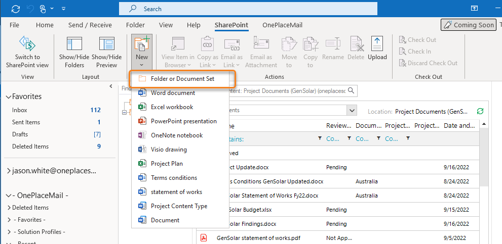Viewport: 502px width, 244px height.
Task: Click the Check Out button
Action: point(417,39)
